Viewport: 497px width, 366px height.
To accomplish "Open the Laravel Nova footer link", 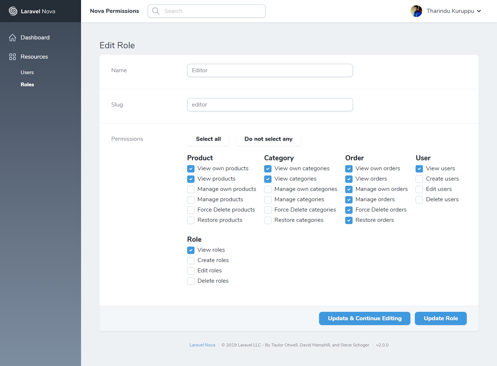I will click(x=202, y=345).
